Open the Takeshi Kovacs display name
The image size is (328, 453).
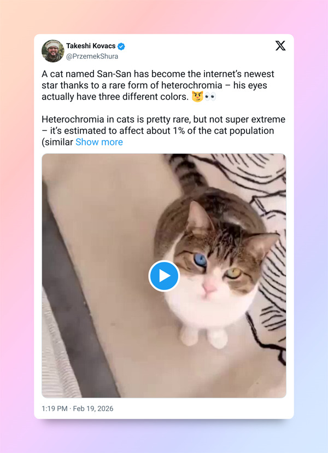[x=91, y=46]
